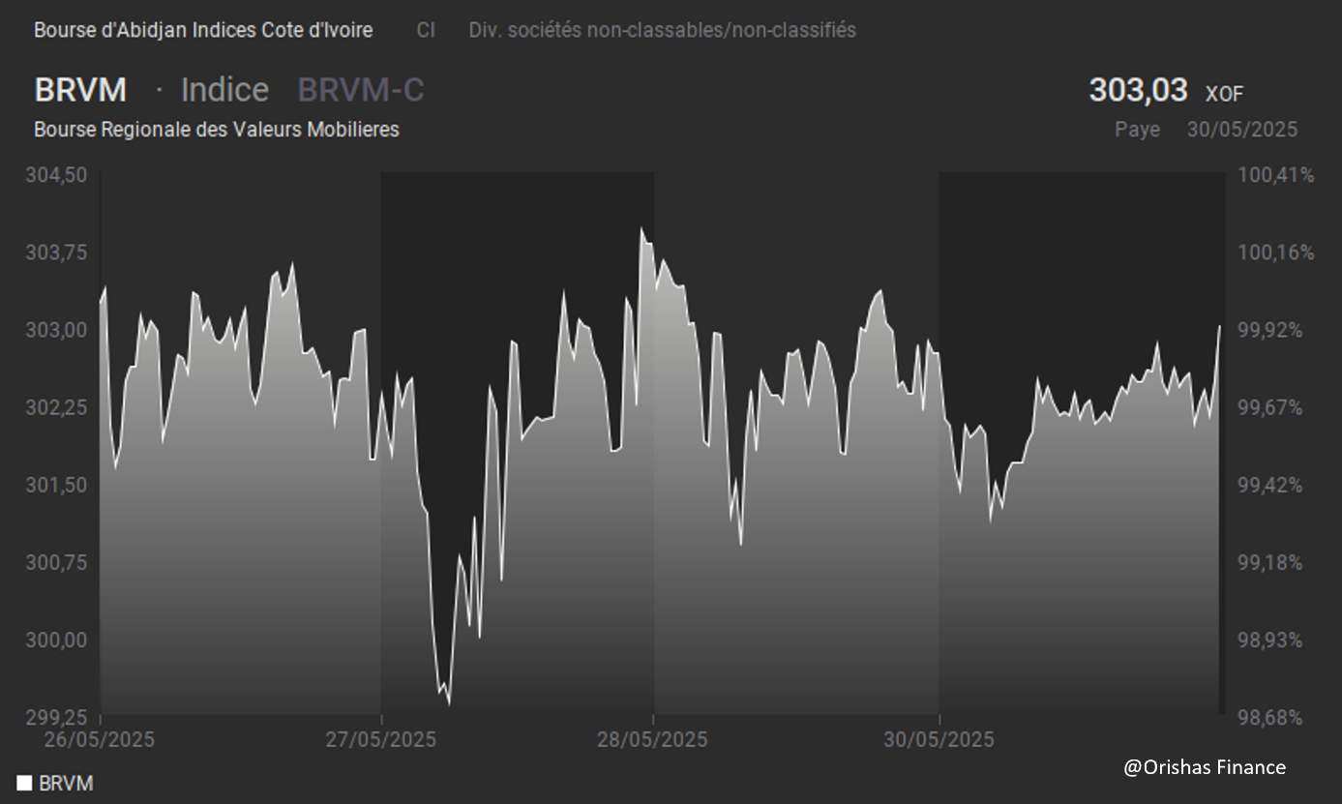Click the 30/05/2025 date under the price
Viewport: 1342px width, 804px height.
(1242, 130)
